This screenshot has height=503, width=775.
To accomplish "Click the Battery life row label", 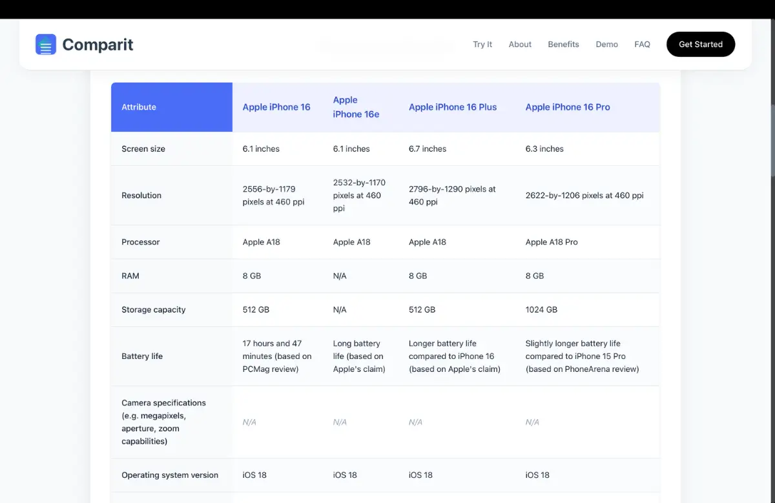I will [142, 356].
